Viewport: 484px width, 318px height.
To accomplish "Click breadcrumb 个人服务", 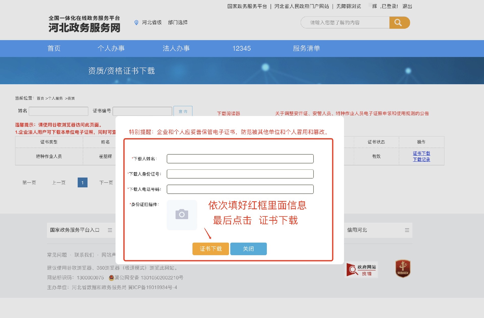I will coord(55,98).
